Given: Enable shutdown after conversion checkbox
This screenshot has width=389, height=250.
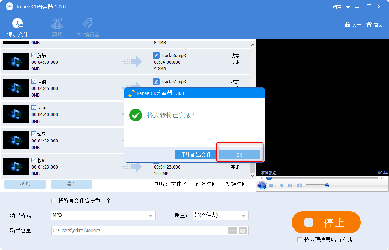Looking at the screenshot, I should (300, 240).
